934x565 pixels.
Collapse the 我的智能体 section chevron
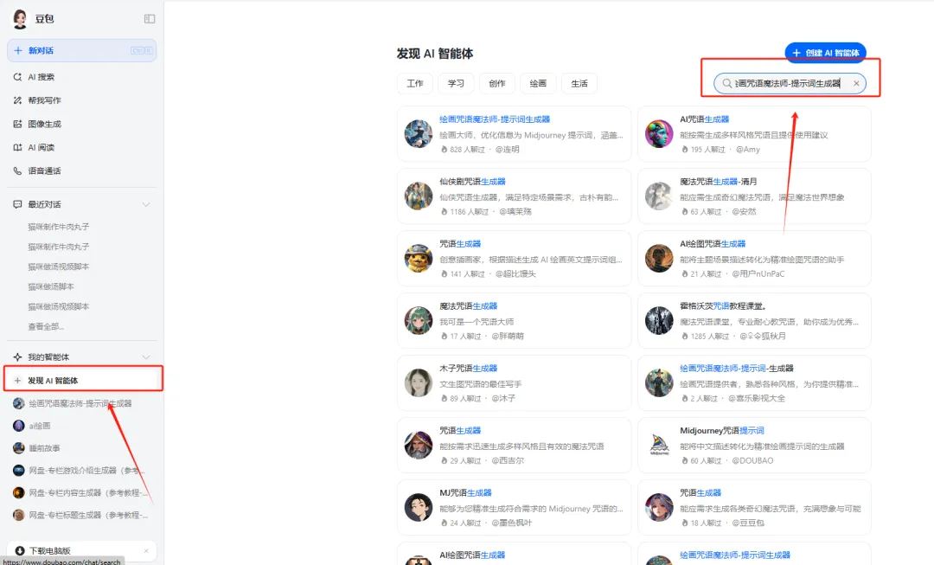click(146, 357)
